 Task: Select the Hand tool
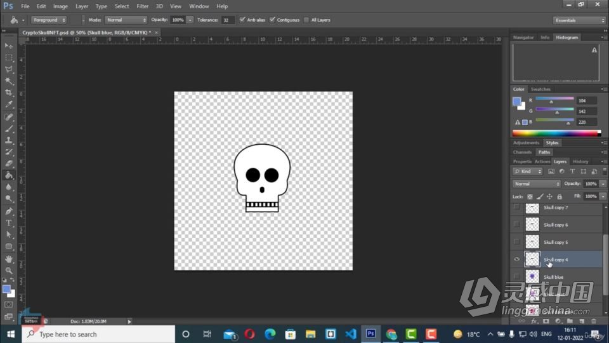pos(8,259)
